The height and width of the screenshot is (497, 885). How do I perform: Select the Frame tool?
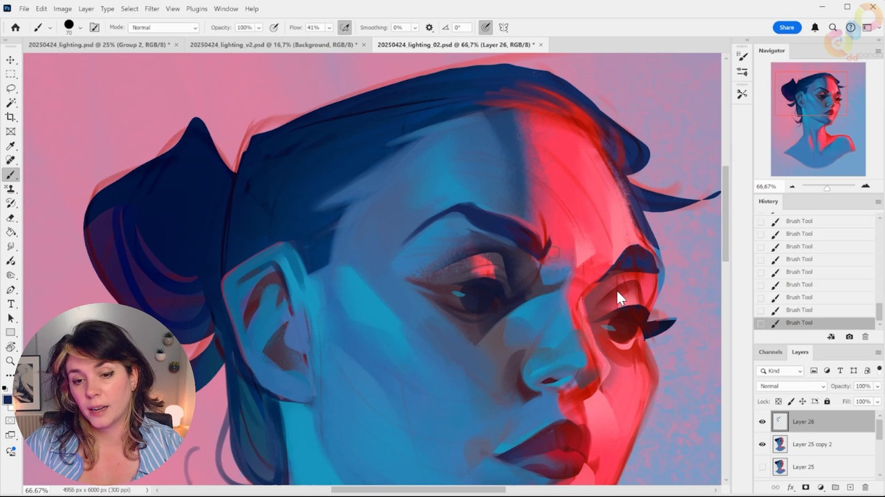tap(10, 132)
